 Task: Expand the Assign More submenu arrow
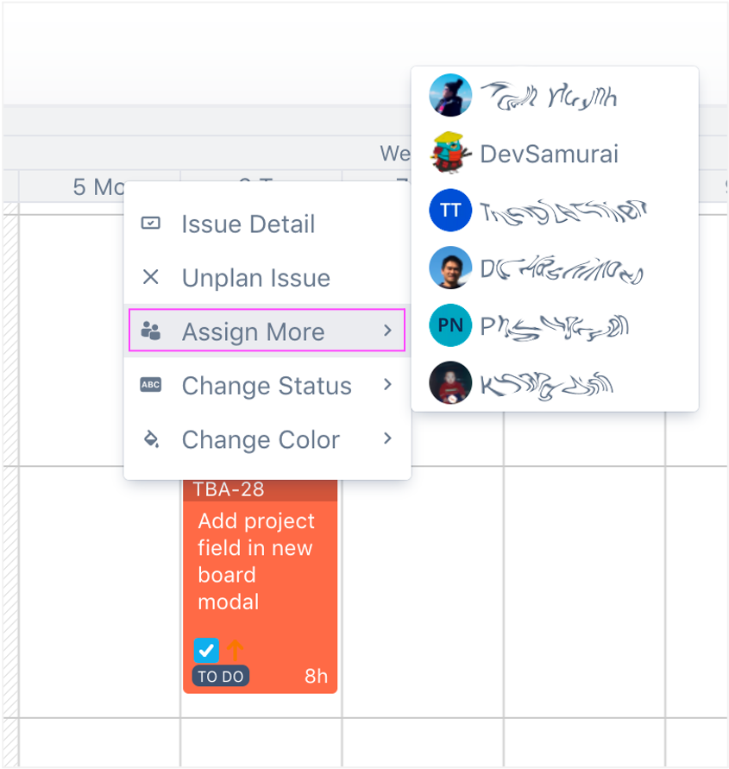pos(388,331)
